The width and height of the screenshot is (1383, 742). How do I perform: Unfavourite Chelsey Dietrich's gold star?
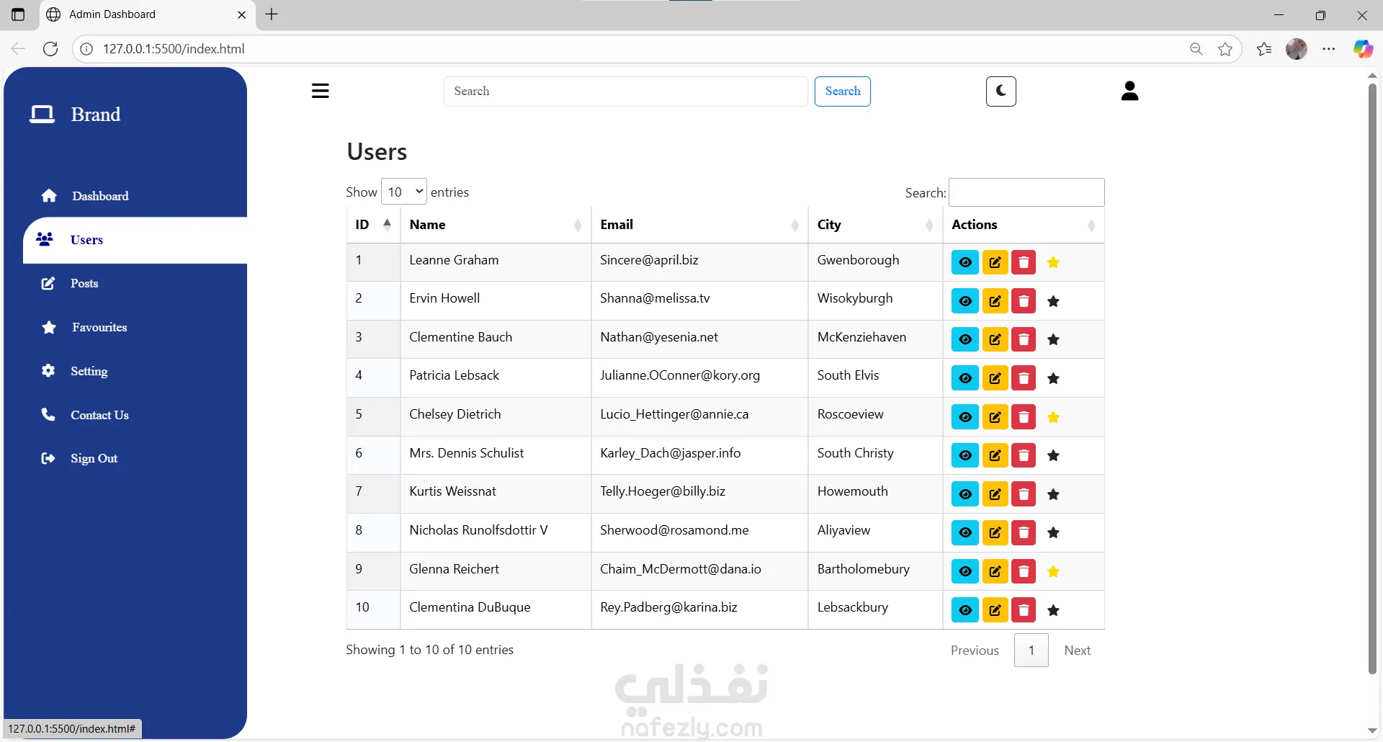pyautogui.click(x=1053, y=417)
